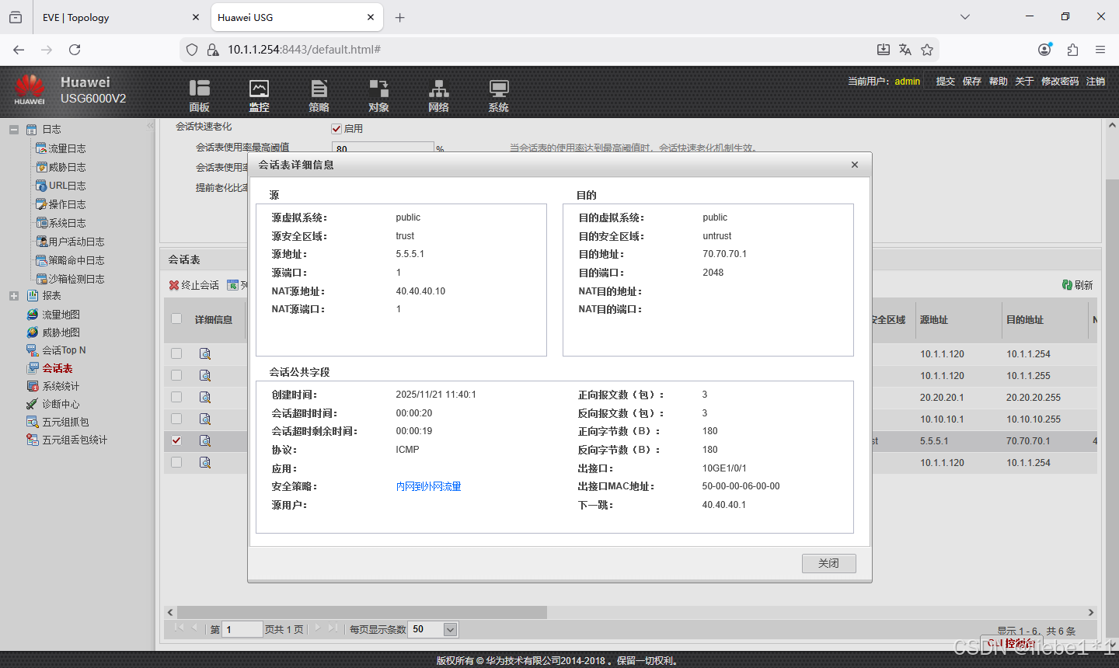Close dialog using the 关闭 button
Viewport: 1119px width, 668px height.
point(828,563)
